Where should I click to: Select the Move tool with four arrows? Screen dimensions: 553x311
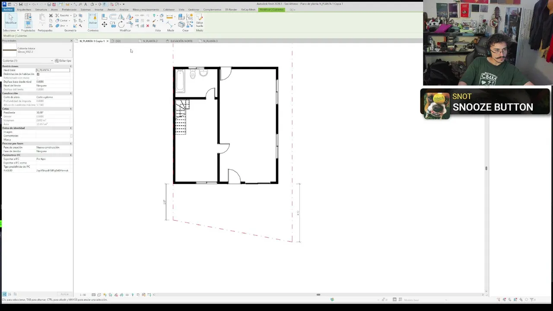104,25
